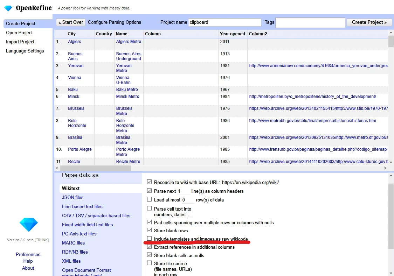The image size is (394, 276).
Task: Open the Brussels city link
Action: (76, 108)
